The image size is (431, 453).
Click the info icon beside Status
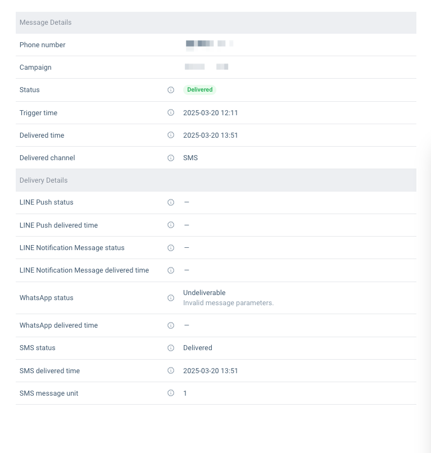click(x=171, y=90)
